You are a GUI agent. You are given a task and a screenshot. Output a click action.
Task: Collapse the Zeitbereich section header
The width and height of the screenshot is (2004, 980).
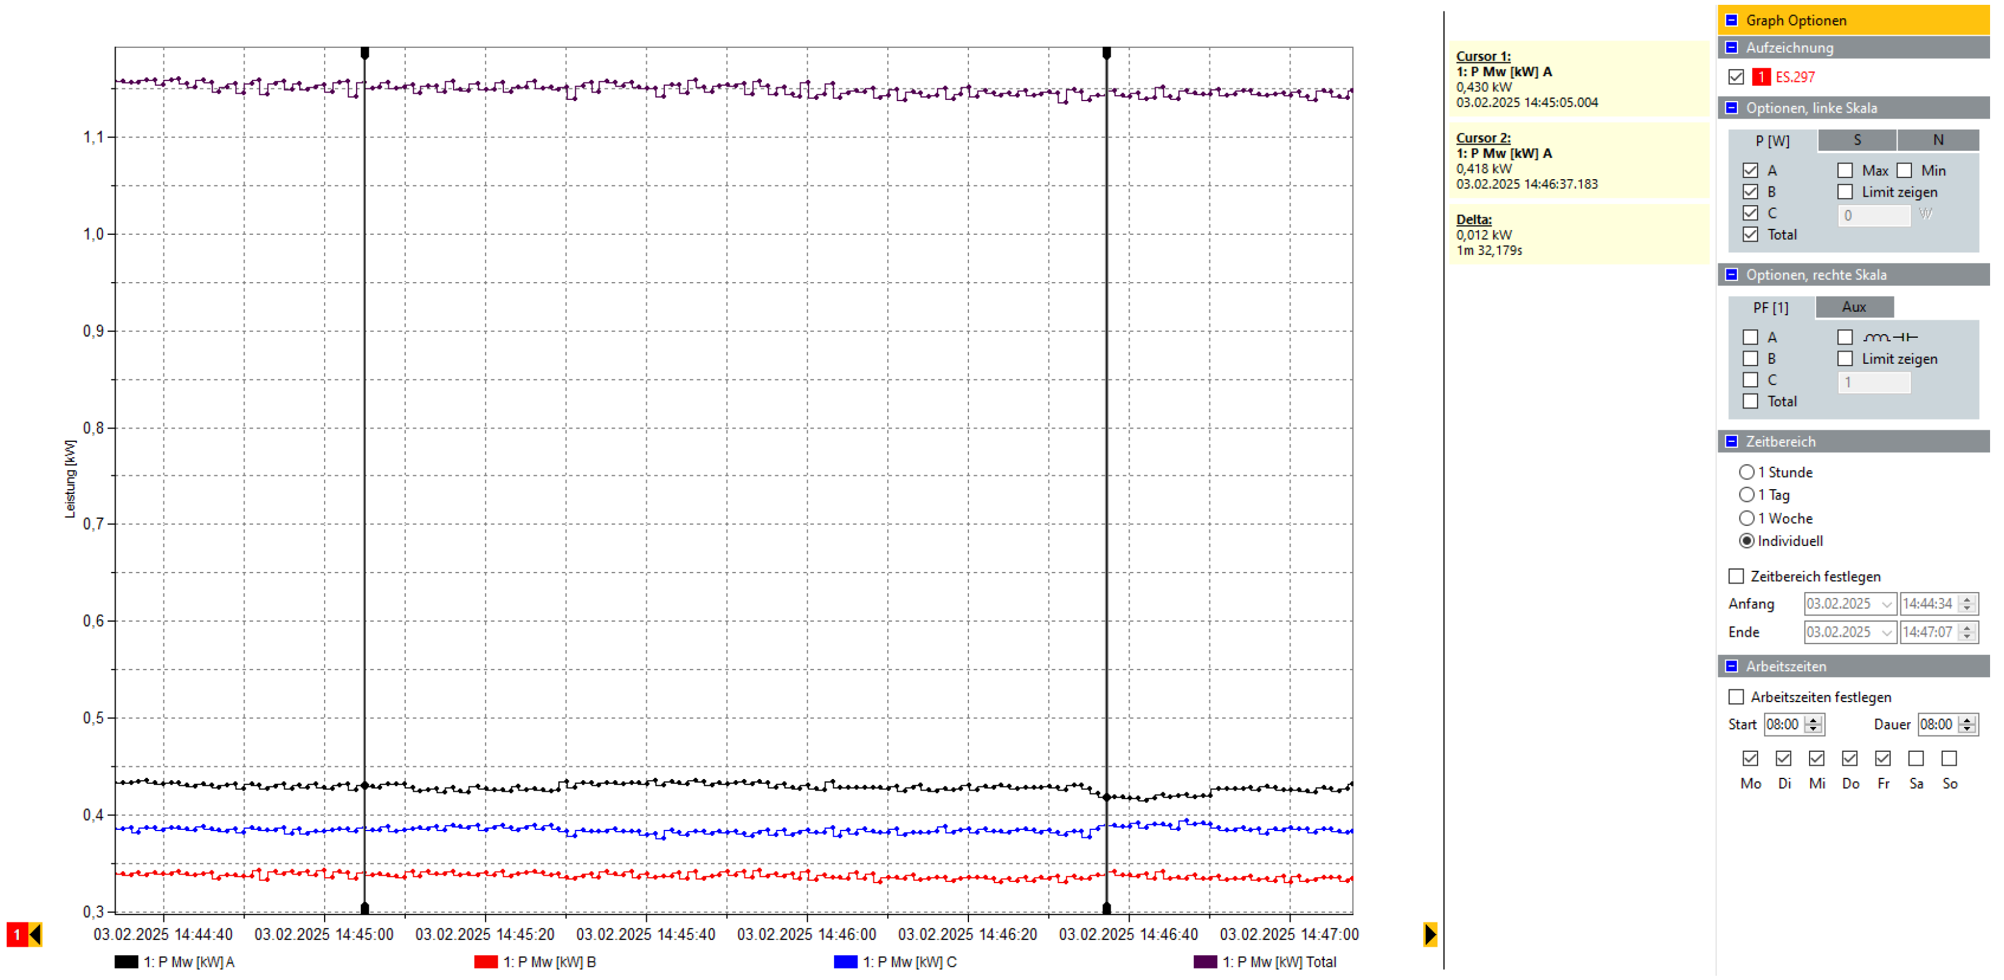point(1731,442)
